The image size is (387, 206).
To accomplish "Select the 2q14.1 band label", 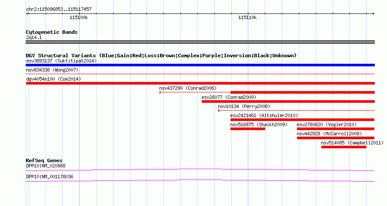I will 34,37.
